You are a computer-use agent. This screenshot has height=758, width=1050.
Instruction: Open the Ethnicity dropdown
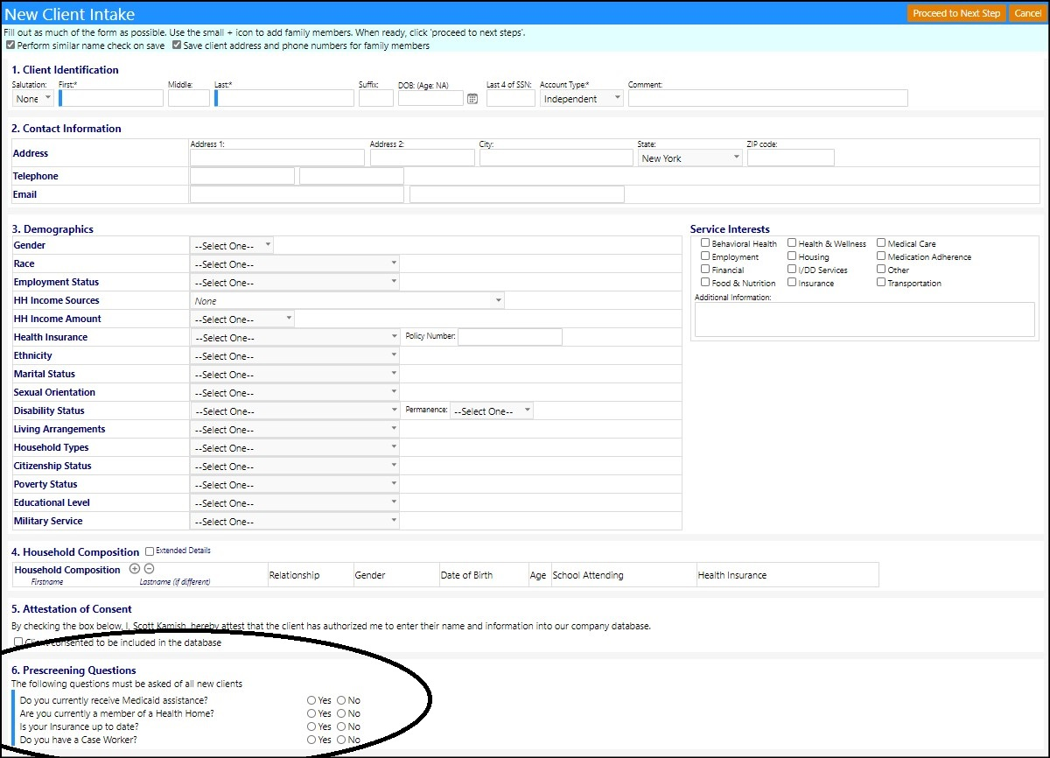coord(295,356)
